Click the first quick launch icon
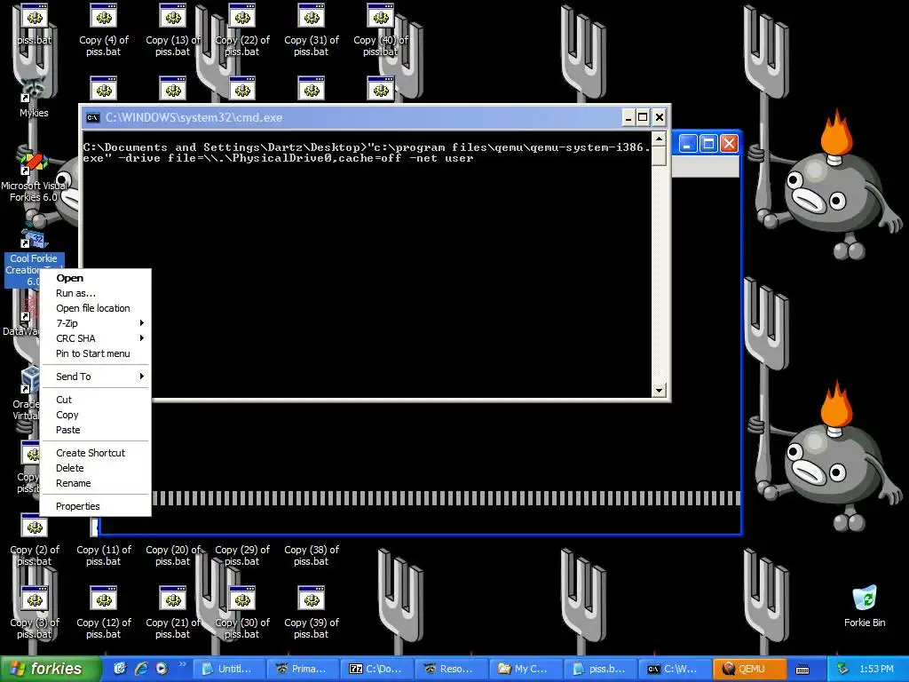 tap(120, 669)
